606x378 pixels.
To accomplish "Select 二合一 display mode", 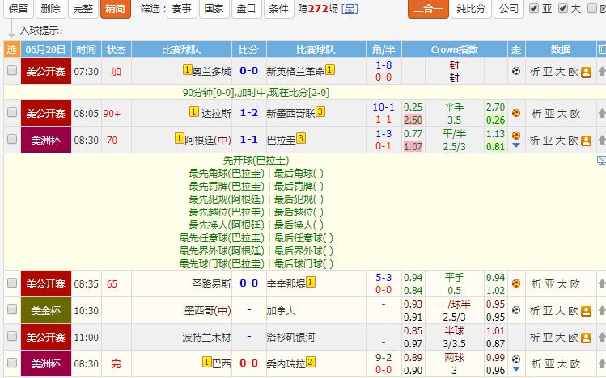I will click(428, 9).
